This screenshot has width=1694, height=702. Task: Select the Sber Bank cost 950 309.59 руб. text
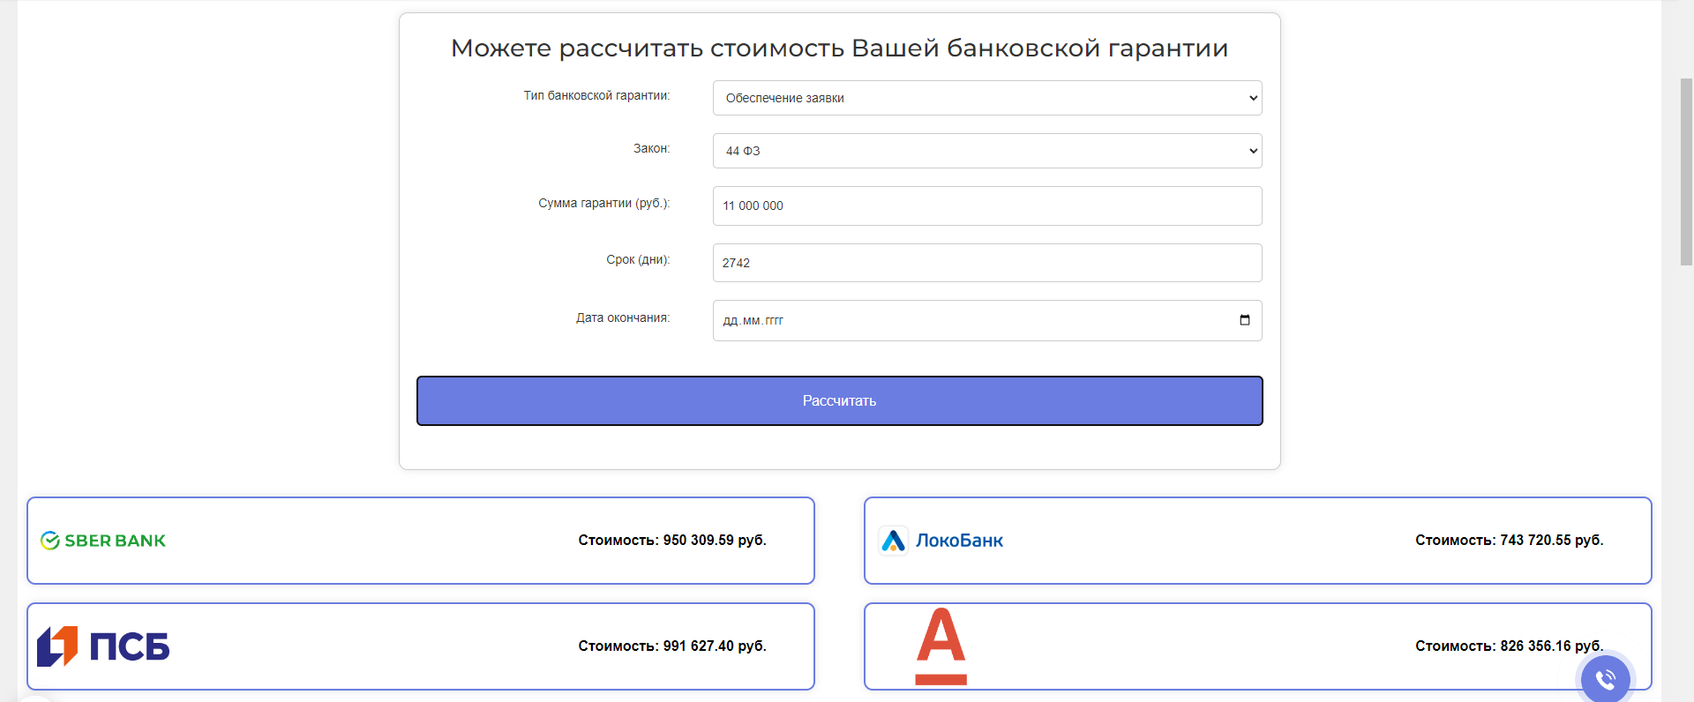(x=672, y=541)
